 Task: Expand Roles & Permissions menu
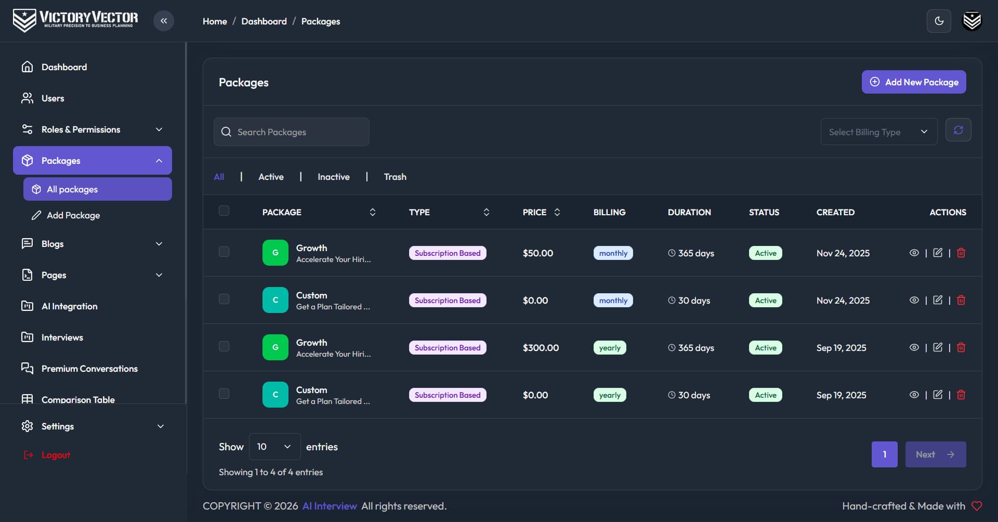pos(93,129)
